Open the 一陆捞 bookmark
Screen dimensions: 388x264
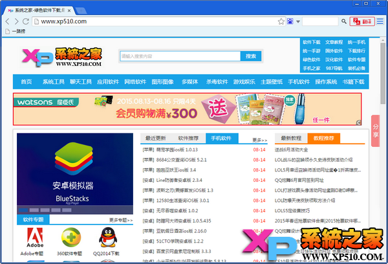pyautogui.click(x=16, y=31)
